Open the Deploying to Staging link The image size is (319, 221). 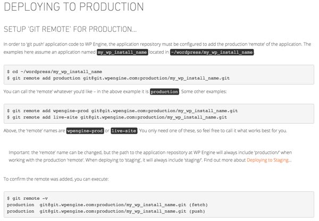tap(267, 160)
